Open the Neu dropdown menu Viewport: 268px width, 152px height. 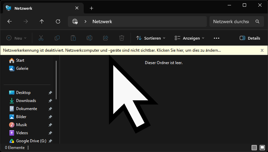[16, 38]
